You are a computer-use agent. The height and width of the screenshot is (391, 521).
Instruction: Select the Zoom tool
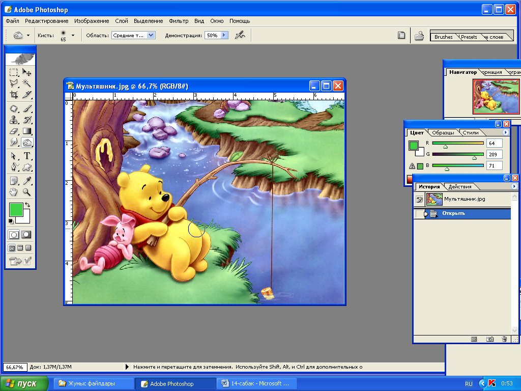[x=26, y=192]
